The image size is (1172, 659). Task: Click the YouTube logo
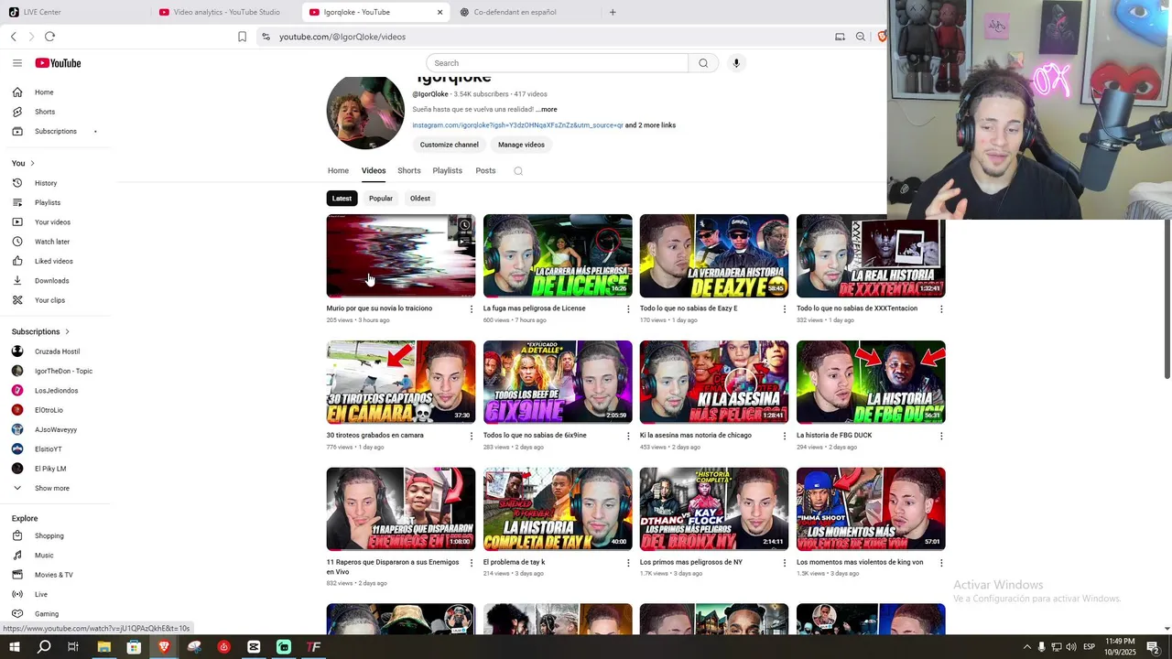[59, 63]
